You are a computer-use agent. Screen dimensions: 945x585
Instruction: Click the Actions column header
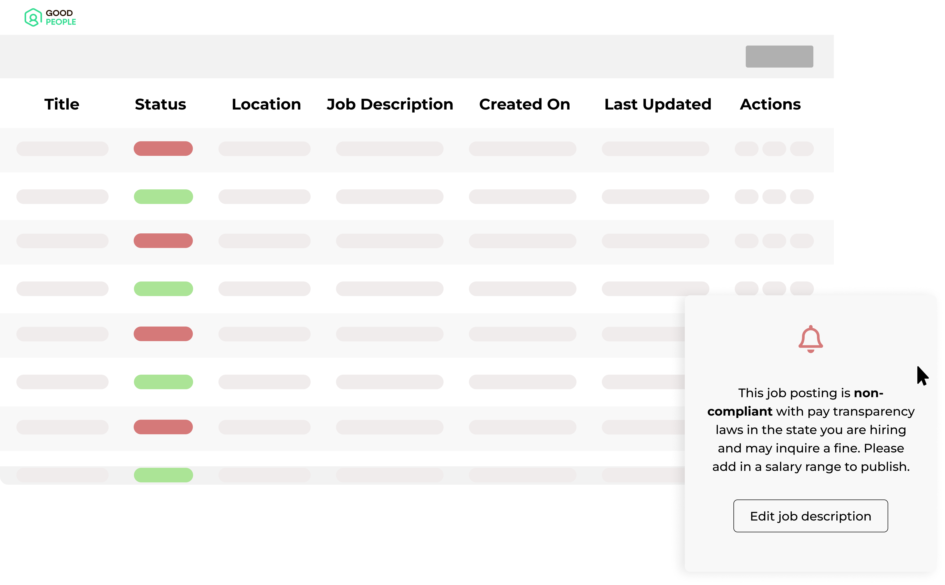pos(770,104)
